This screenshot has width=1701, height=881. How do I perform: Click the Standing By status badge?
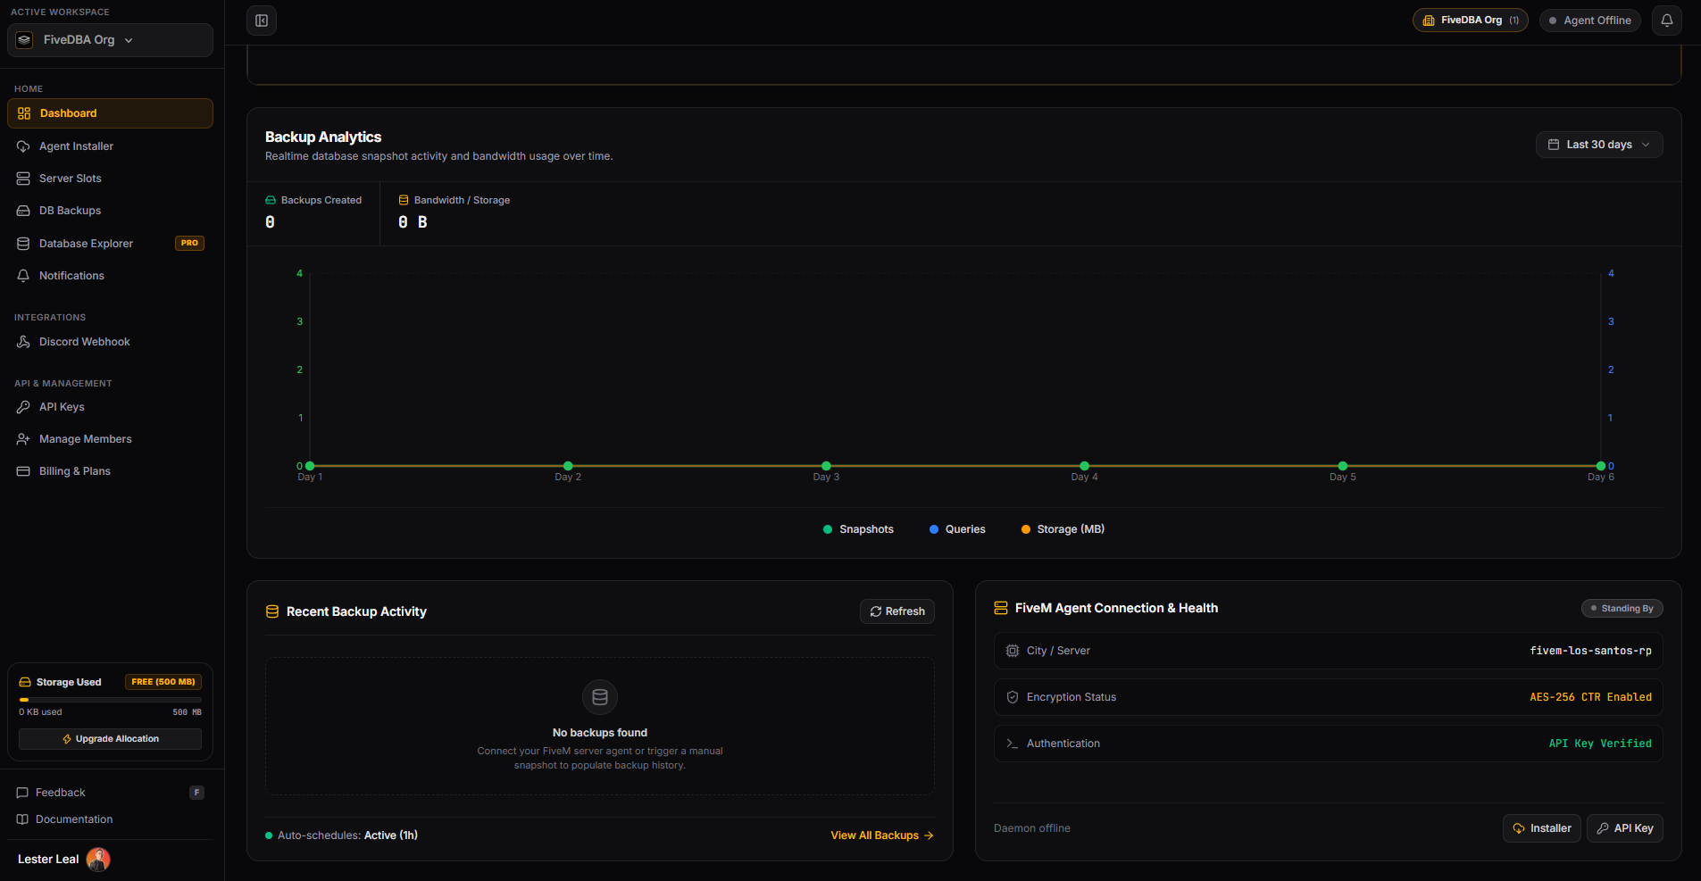1622,608
